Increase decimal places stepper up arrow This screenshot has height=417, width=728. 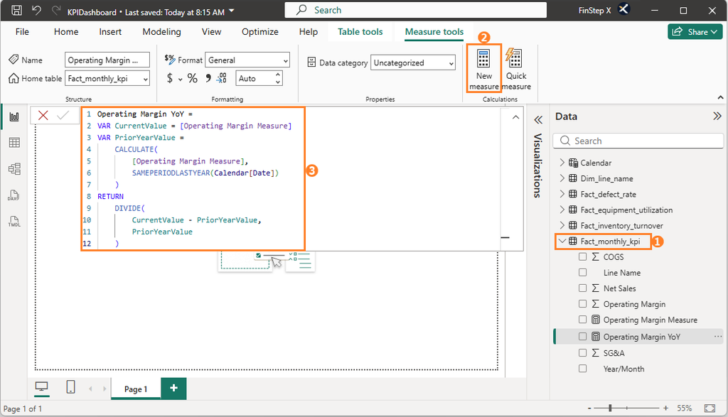point(278,74)
